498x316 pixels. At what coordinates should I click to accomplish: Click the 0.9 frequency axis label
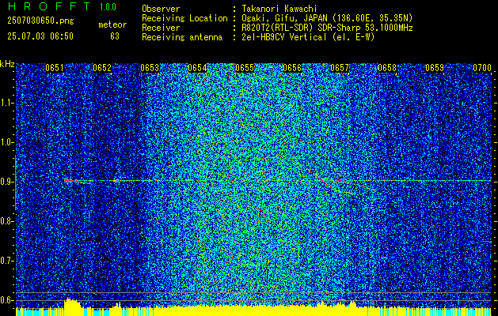(x=6, y=182)
